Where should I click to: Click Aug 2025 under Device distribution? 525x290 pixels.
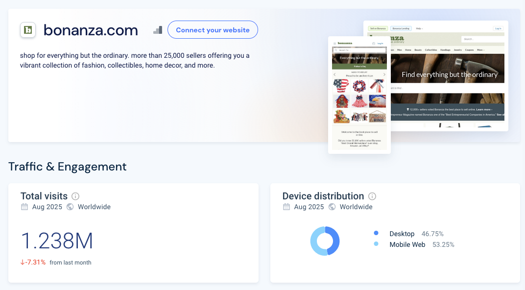[x=309, y=207]
